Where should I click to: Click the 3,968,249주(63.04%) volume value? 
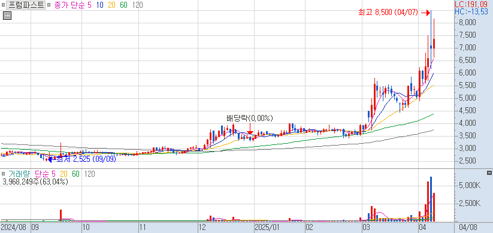click(x=35, y=181)
